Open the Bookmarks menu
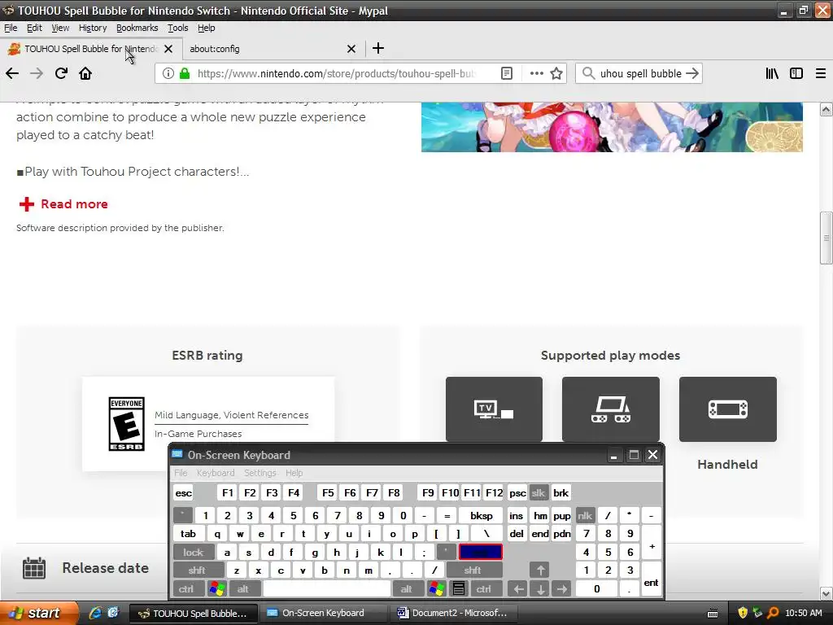This screenshot has height=625, width=833. 137,28
